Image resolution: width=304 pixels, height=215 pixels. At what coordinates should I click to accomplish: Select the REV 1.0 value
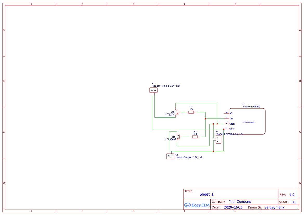tap(291, 194)
